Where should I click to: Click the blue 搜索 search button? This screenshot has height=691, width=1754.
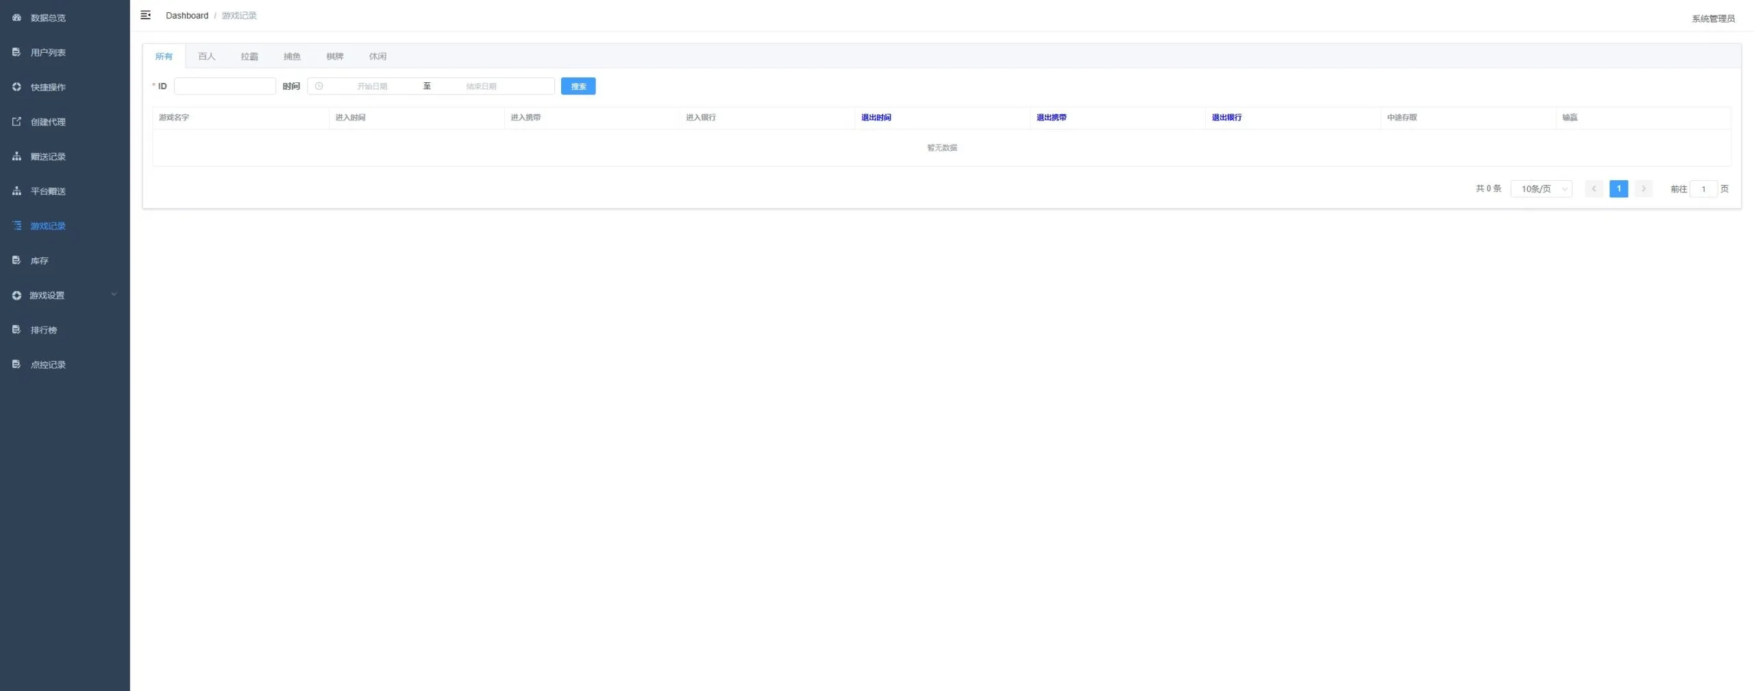point(578,86)
